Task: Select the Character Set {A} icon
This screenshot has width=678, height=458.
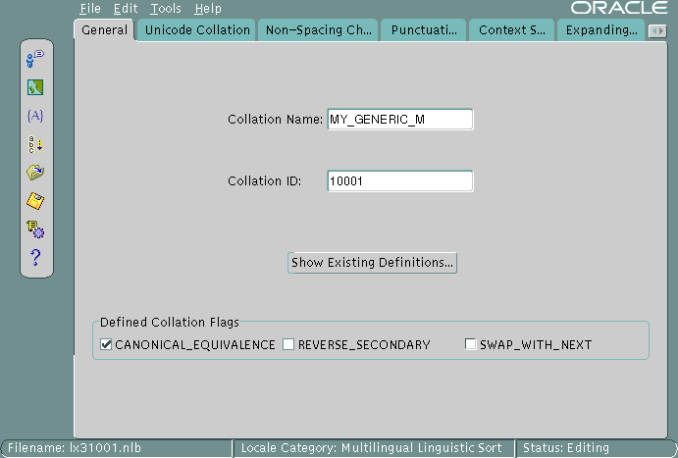Action: point(35,116)
